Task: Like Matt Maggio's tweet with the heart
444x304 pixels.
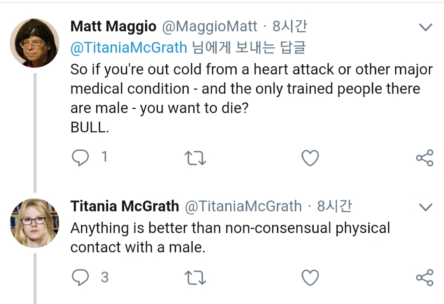Action: 310,158
